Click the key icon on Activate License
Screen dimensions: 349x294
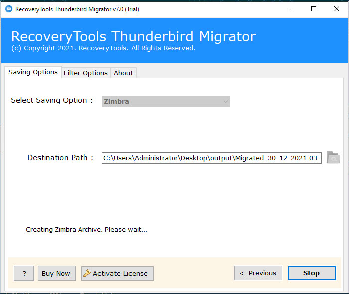[x=87, y=273]
